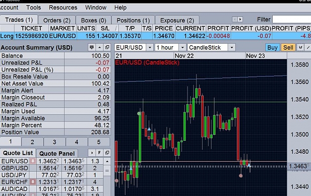Switch to layout tab 5
The height and width of the screenshot is (196, 311).
point(99,142)
